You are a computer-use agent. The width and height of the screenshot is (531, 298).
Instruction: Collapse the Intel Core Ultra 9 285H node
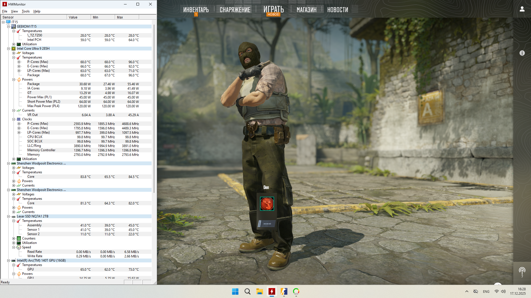(x=9, y=49)
